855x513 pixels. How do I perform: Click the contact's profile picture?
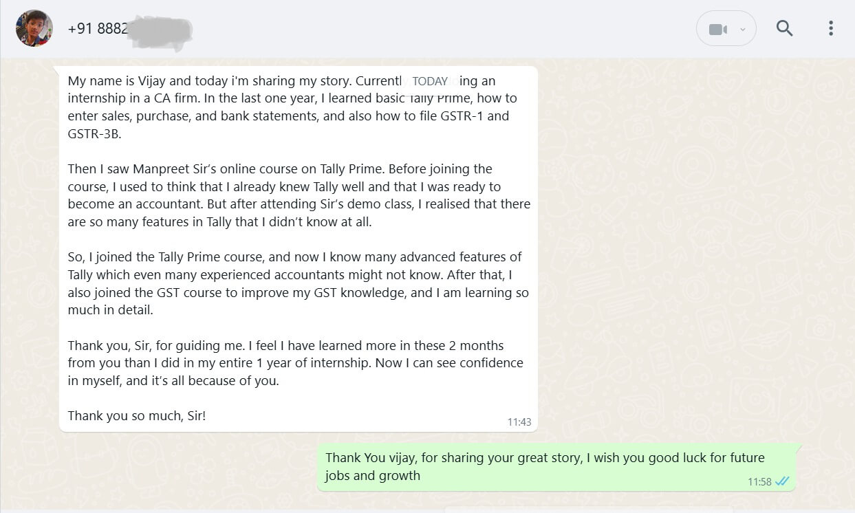34,28
